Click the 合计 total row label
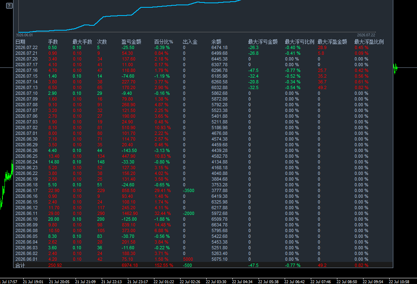This screenshot has width=417, height=284. (20, 265)
